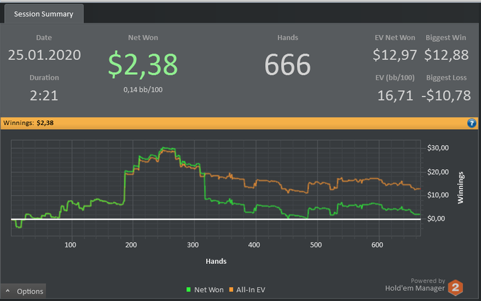
Task: Click the Biggest Loss -$10,78 value
Action: click(x=446, y=96)
